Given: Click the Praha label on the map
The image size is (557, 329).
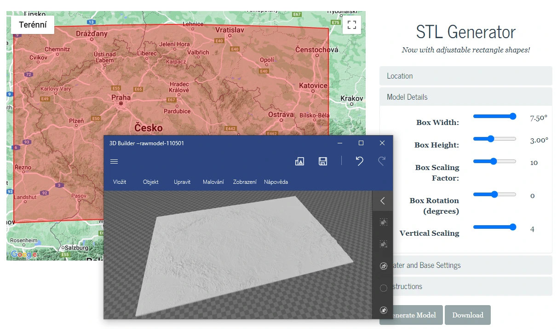Looking at the screenshot, I should click(121, 97).
